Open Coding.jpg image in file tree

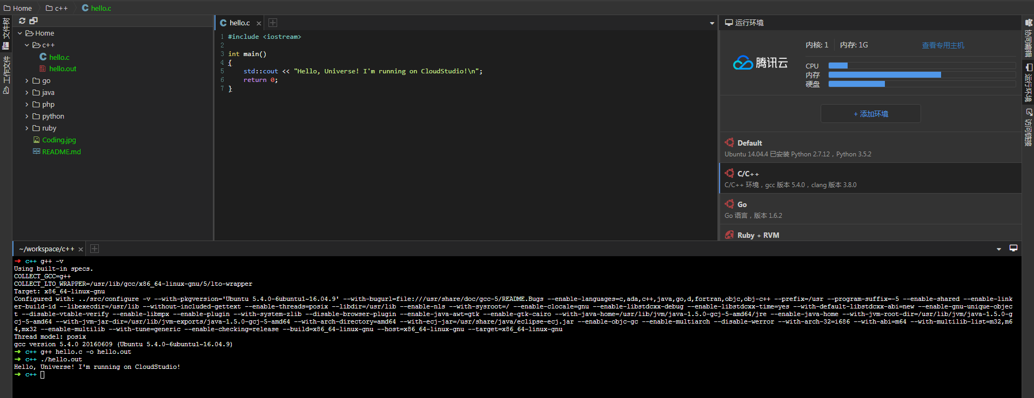pyautogui.click(x=59, y=140)
